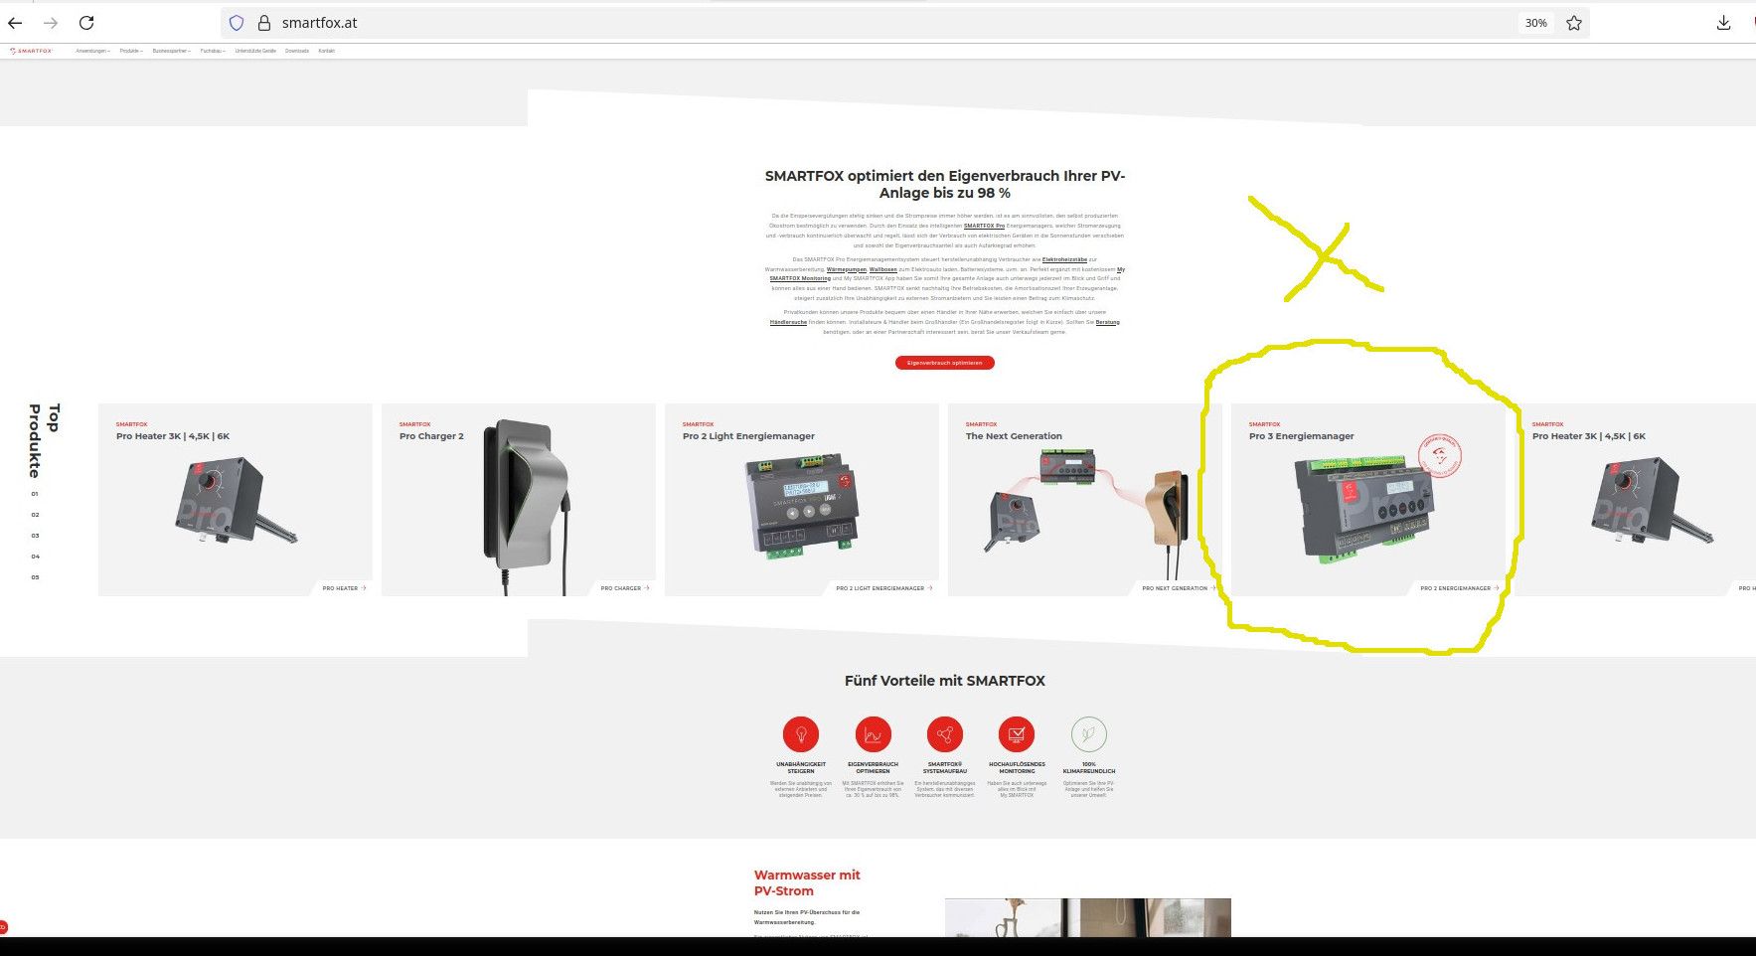Jump to Top Produkte slide 01
The image size is (1756, 956).
(35, 494)
